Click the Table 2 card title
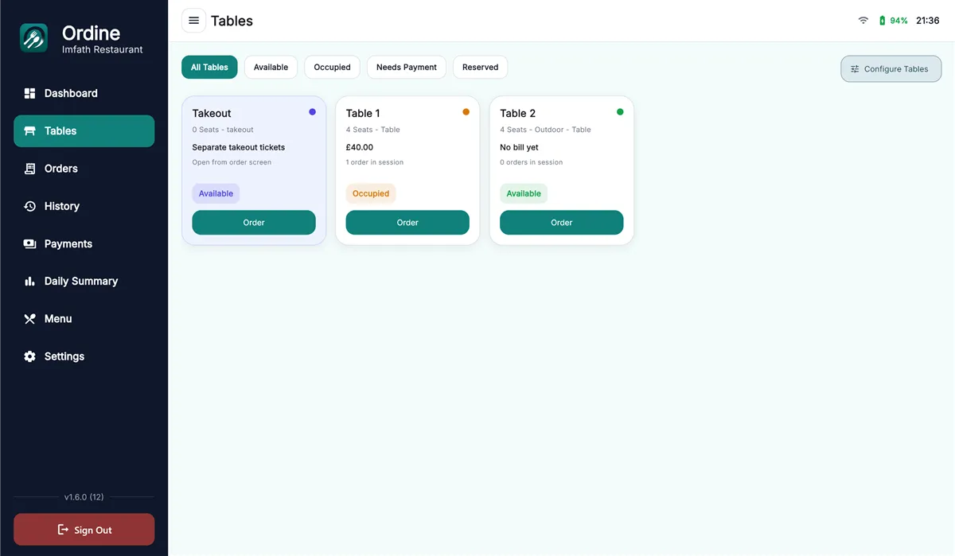 pos(517,113)
